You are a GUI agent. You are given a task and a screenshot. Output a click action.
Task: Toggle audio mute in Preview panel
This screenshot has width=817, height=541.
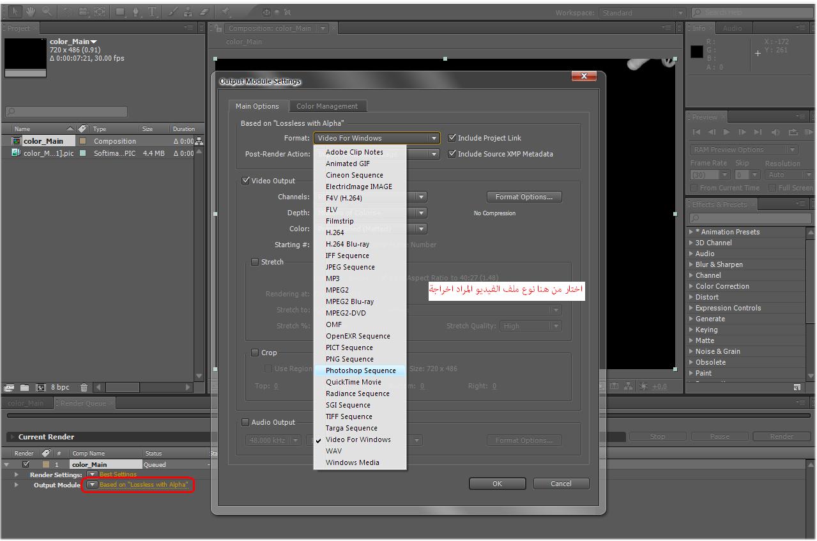(x=775, y=132)
